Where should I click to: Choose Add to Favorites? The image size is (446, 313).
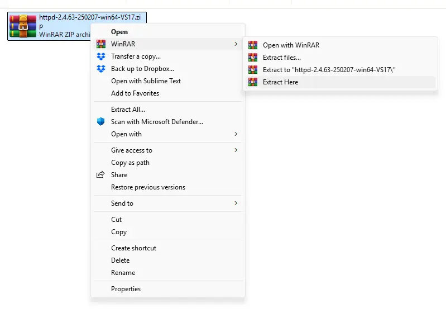point(168,93)
